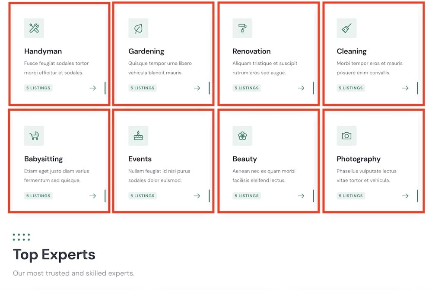The height and width of the screenshot is (290, 432).
Task: Click the 5 Listings badge under Renovation
Action: (247, 88)
